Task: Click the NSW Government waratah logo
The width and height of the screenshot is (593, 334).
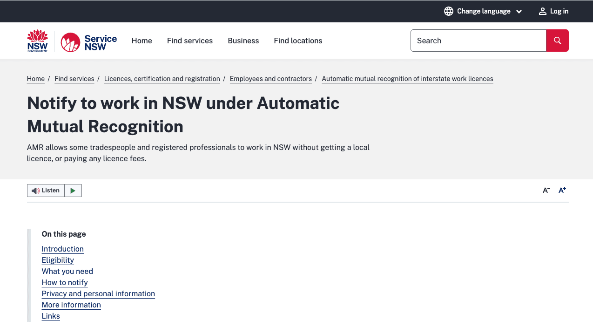Action: pyautogui.click(x=37, y=41)
